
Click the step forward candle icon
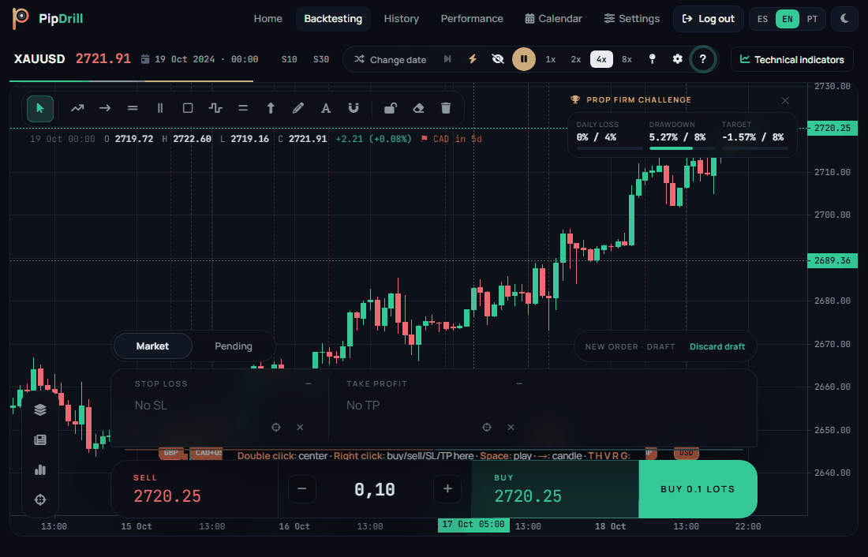pyautogui.click(x=447, y=59)
